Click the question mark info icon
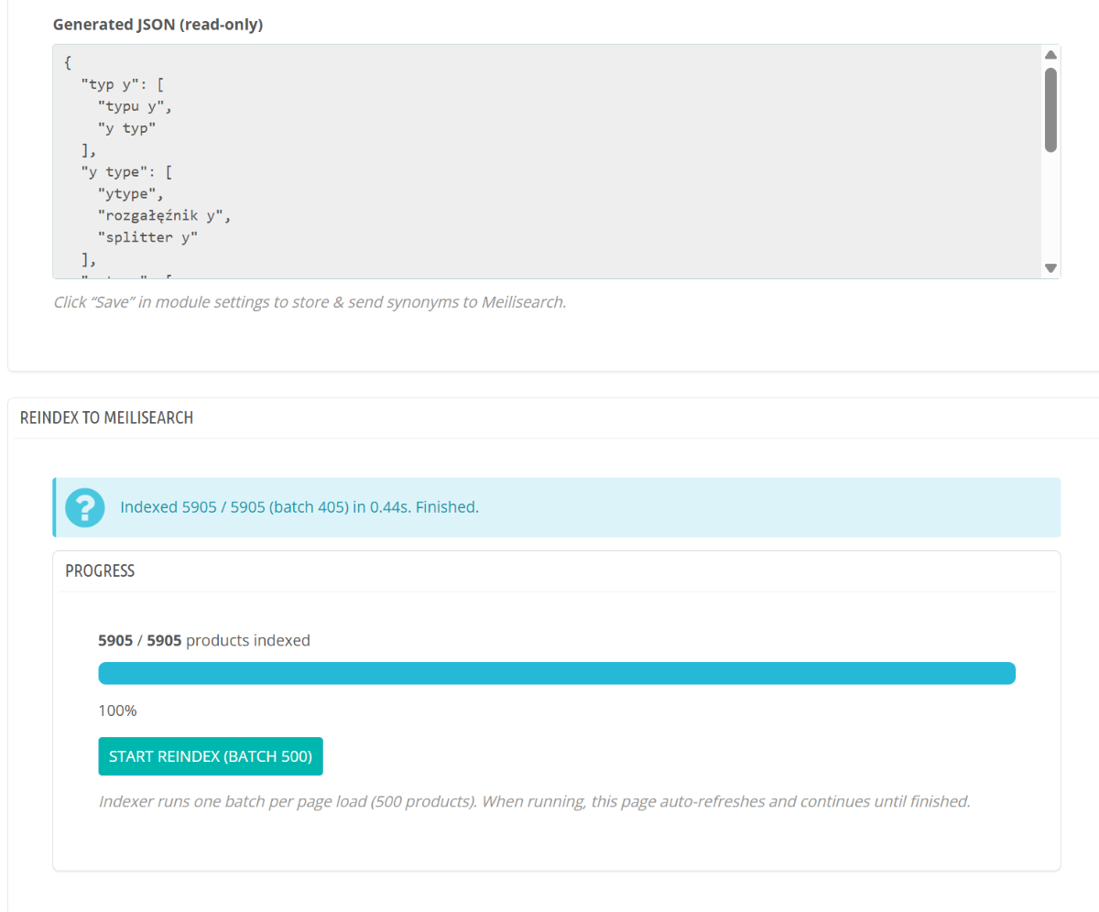This screenshot has width=1099, height=912. [x=85, y=506]
